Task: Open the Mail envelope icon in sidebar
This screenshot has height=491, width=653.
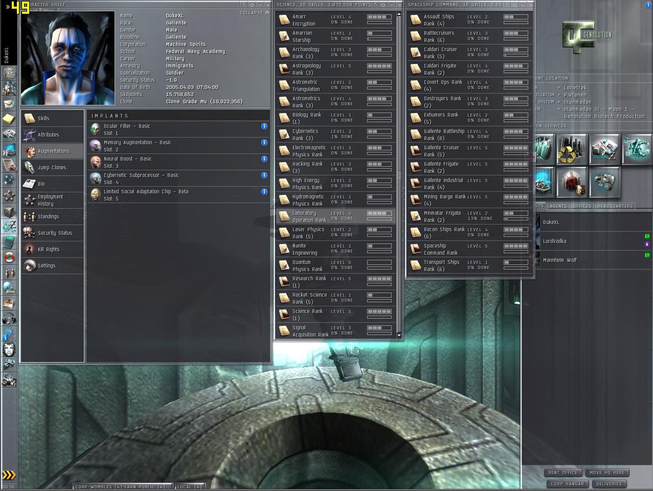Action: (9, 104)
